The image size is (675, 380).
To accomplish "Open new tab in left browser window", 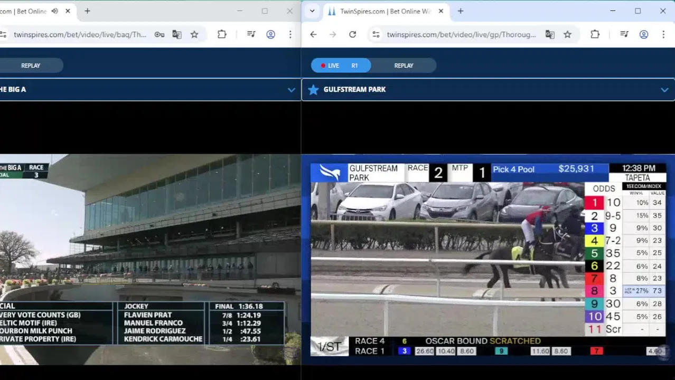I will coord(87,11).
